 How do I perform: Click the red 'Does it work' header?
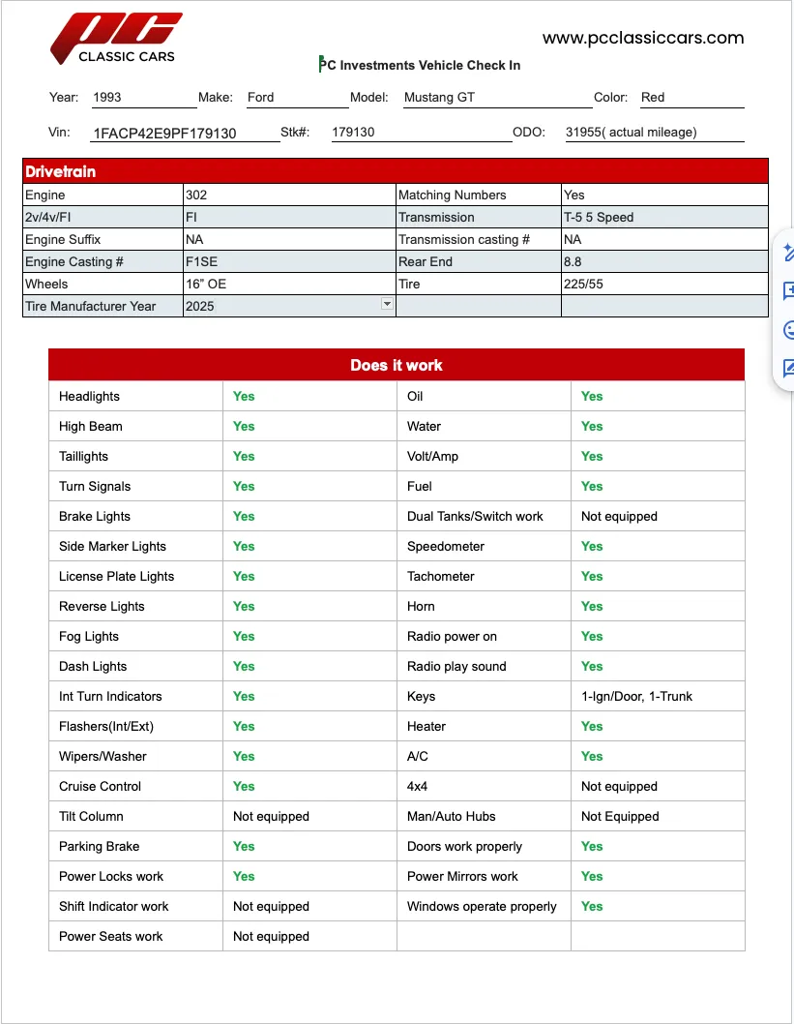pyautogui.click(x=396, y=365)
